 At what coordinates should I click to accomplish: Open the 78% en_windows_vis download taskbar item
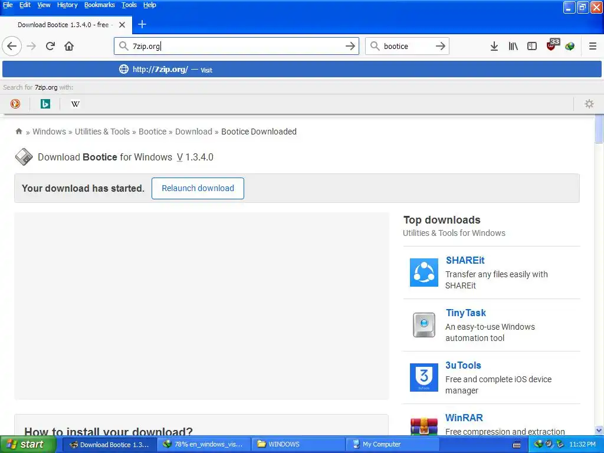coord(203,445)
